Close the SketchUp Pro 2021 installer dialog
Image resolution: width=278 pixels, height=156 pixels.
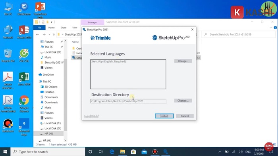pyautogui.click(x=192, y=30)
